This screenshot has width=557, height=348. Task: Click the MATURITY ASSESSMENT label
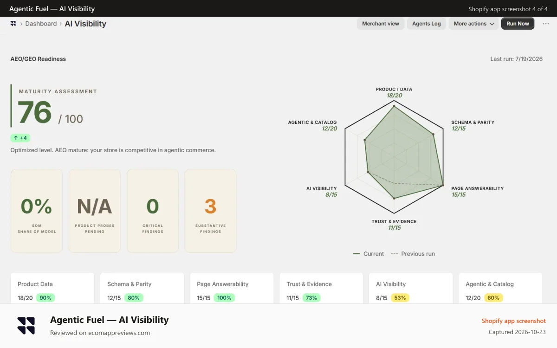[x=58, y=91]
